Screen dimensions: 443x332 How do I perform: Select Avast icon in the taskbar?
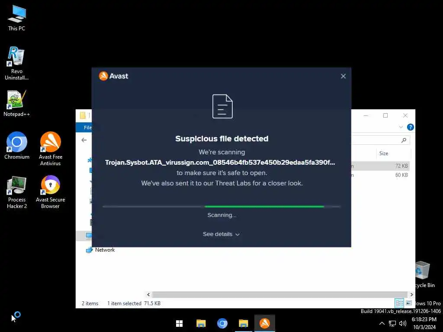pyautogui.click(x=265, y=323)
